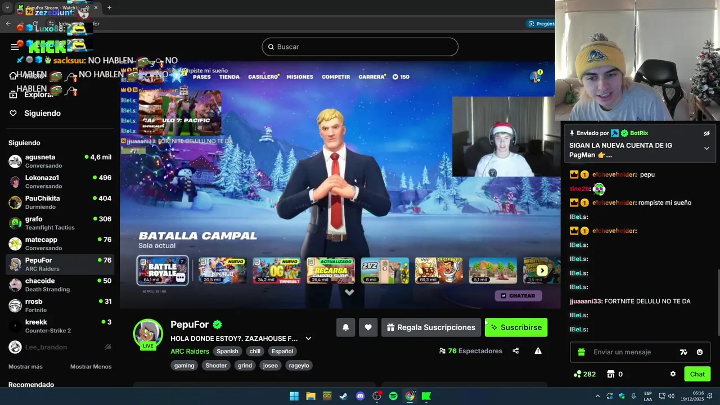Open Lokonazo1 channel in Siguiendo list
The image size is (720, 405).
coord(60,182)
